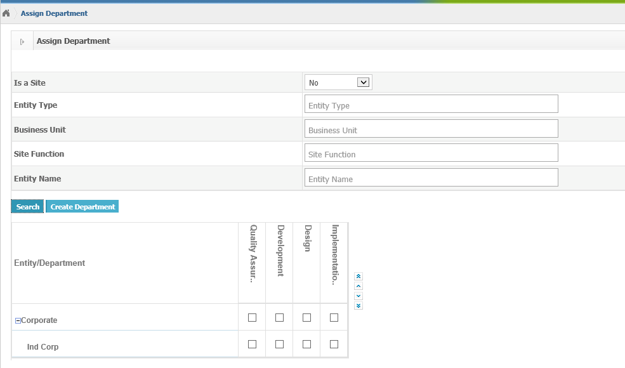Move to top with double-up arrow icon
625x368 pixels.
(x=359, y=276)
